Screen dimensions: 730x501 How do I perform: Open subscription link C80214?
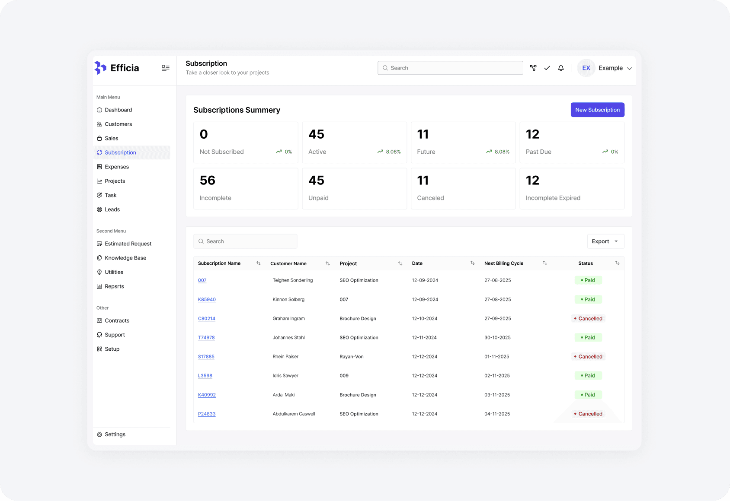(206, 318)
